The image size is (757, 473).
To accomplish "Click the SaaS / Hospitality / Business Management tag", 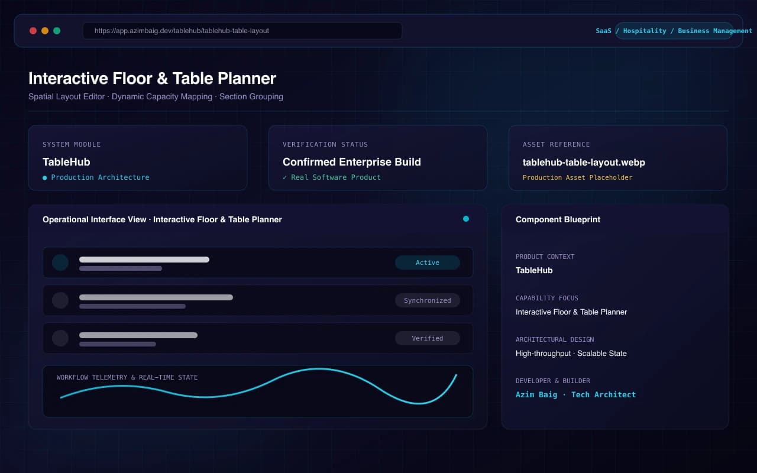I will coord(674,31).
